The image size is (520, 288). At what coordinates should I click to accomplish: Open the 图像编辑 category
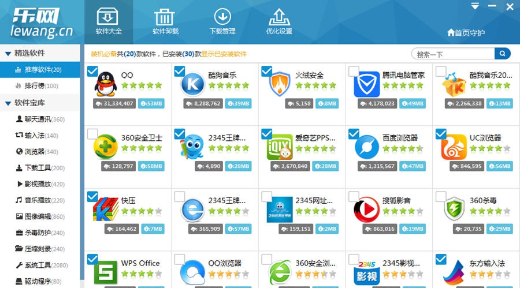40,216
